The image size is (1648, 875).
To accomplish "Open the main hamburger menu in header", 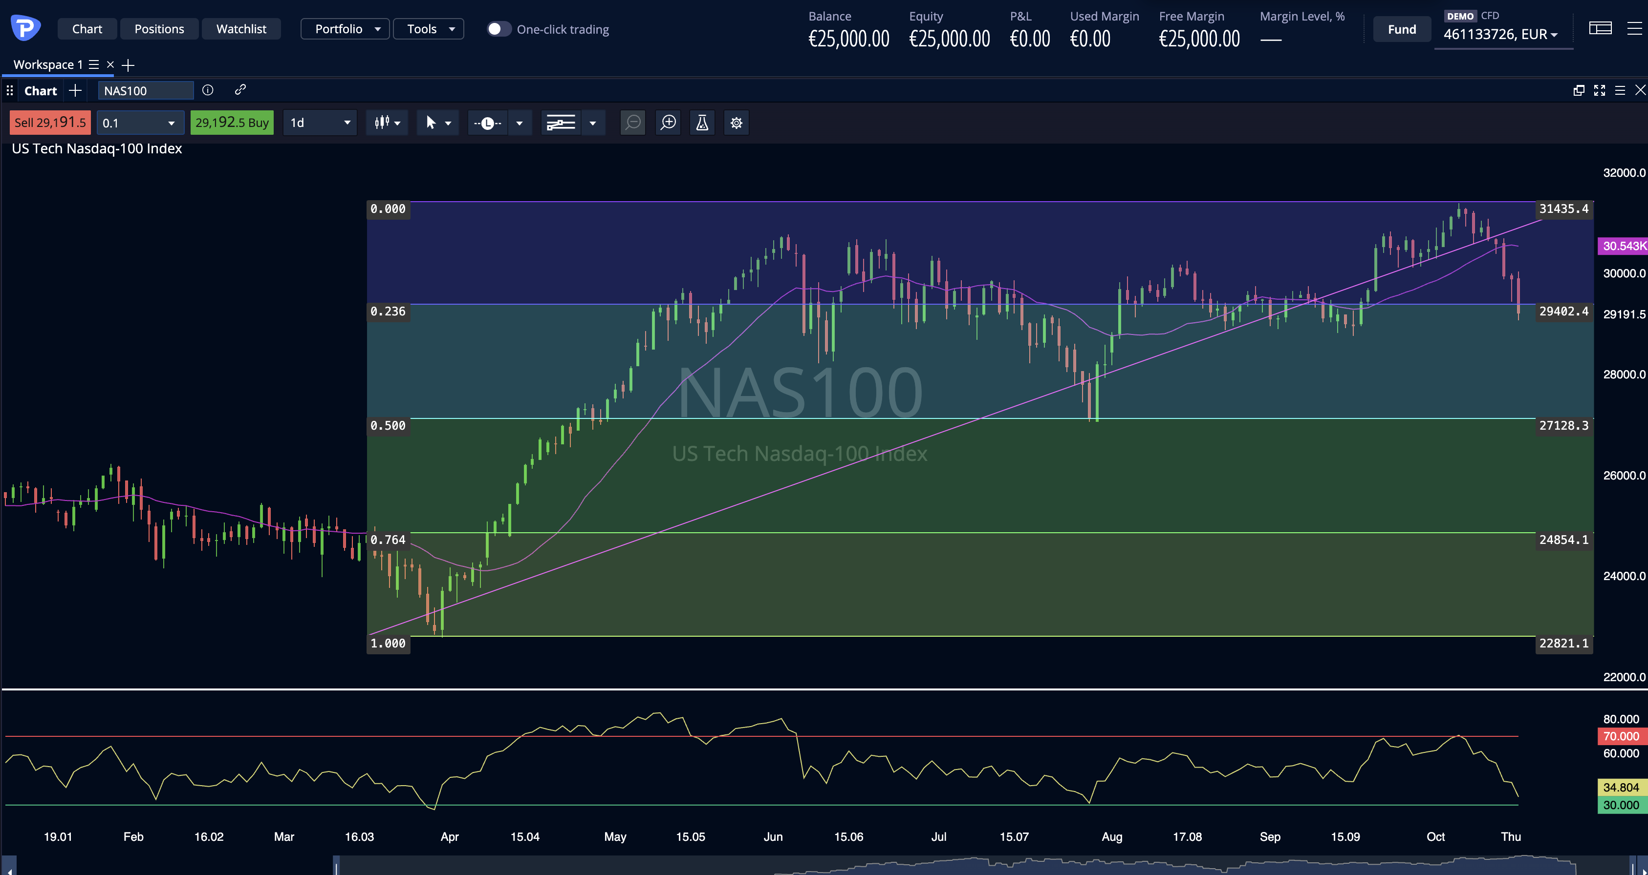I will [1635, 28].
